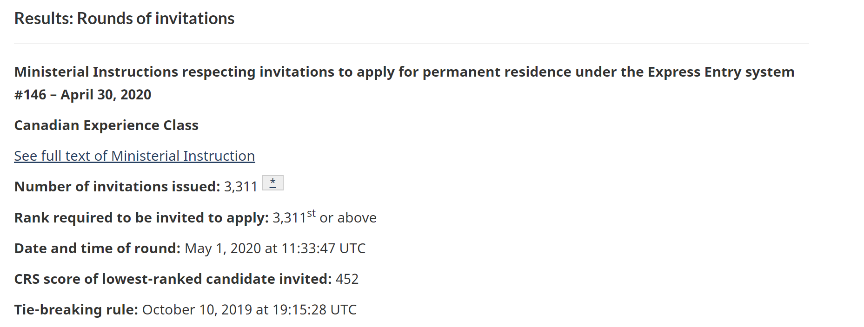Click the Rank required to be invited label
Viewport: 864px width, 327px height.
pos(141,218)
